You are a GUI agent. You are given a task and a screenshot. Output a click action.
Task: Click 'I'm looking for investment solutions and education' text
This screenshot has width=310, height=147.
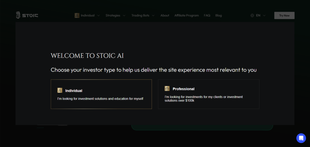pos(100,99)
